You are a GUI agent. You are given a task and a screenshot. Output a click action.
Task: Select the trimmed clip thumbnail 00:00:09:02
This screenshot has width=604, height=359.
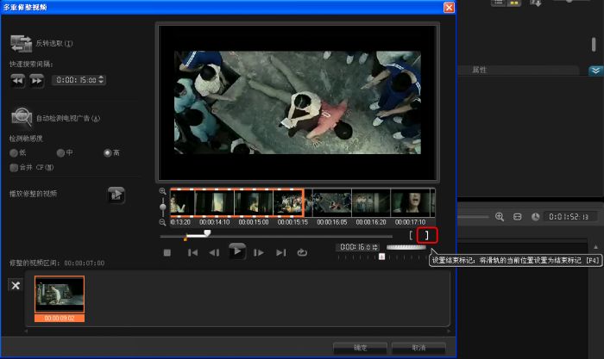pyautogui.click(x=60, y=294)
